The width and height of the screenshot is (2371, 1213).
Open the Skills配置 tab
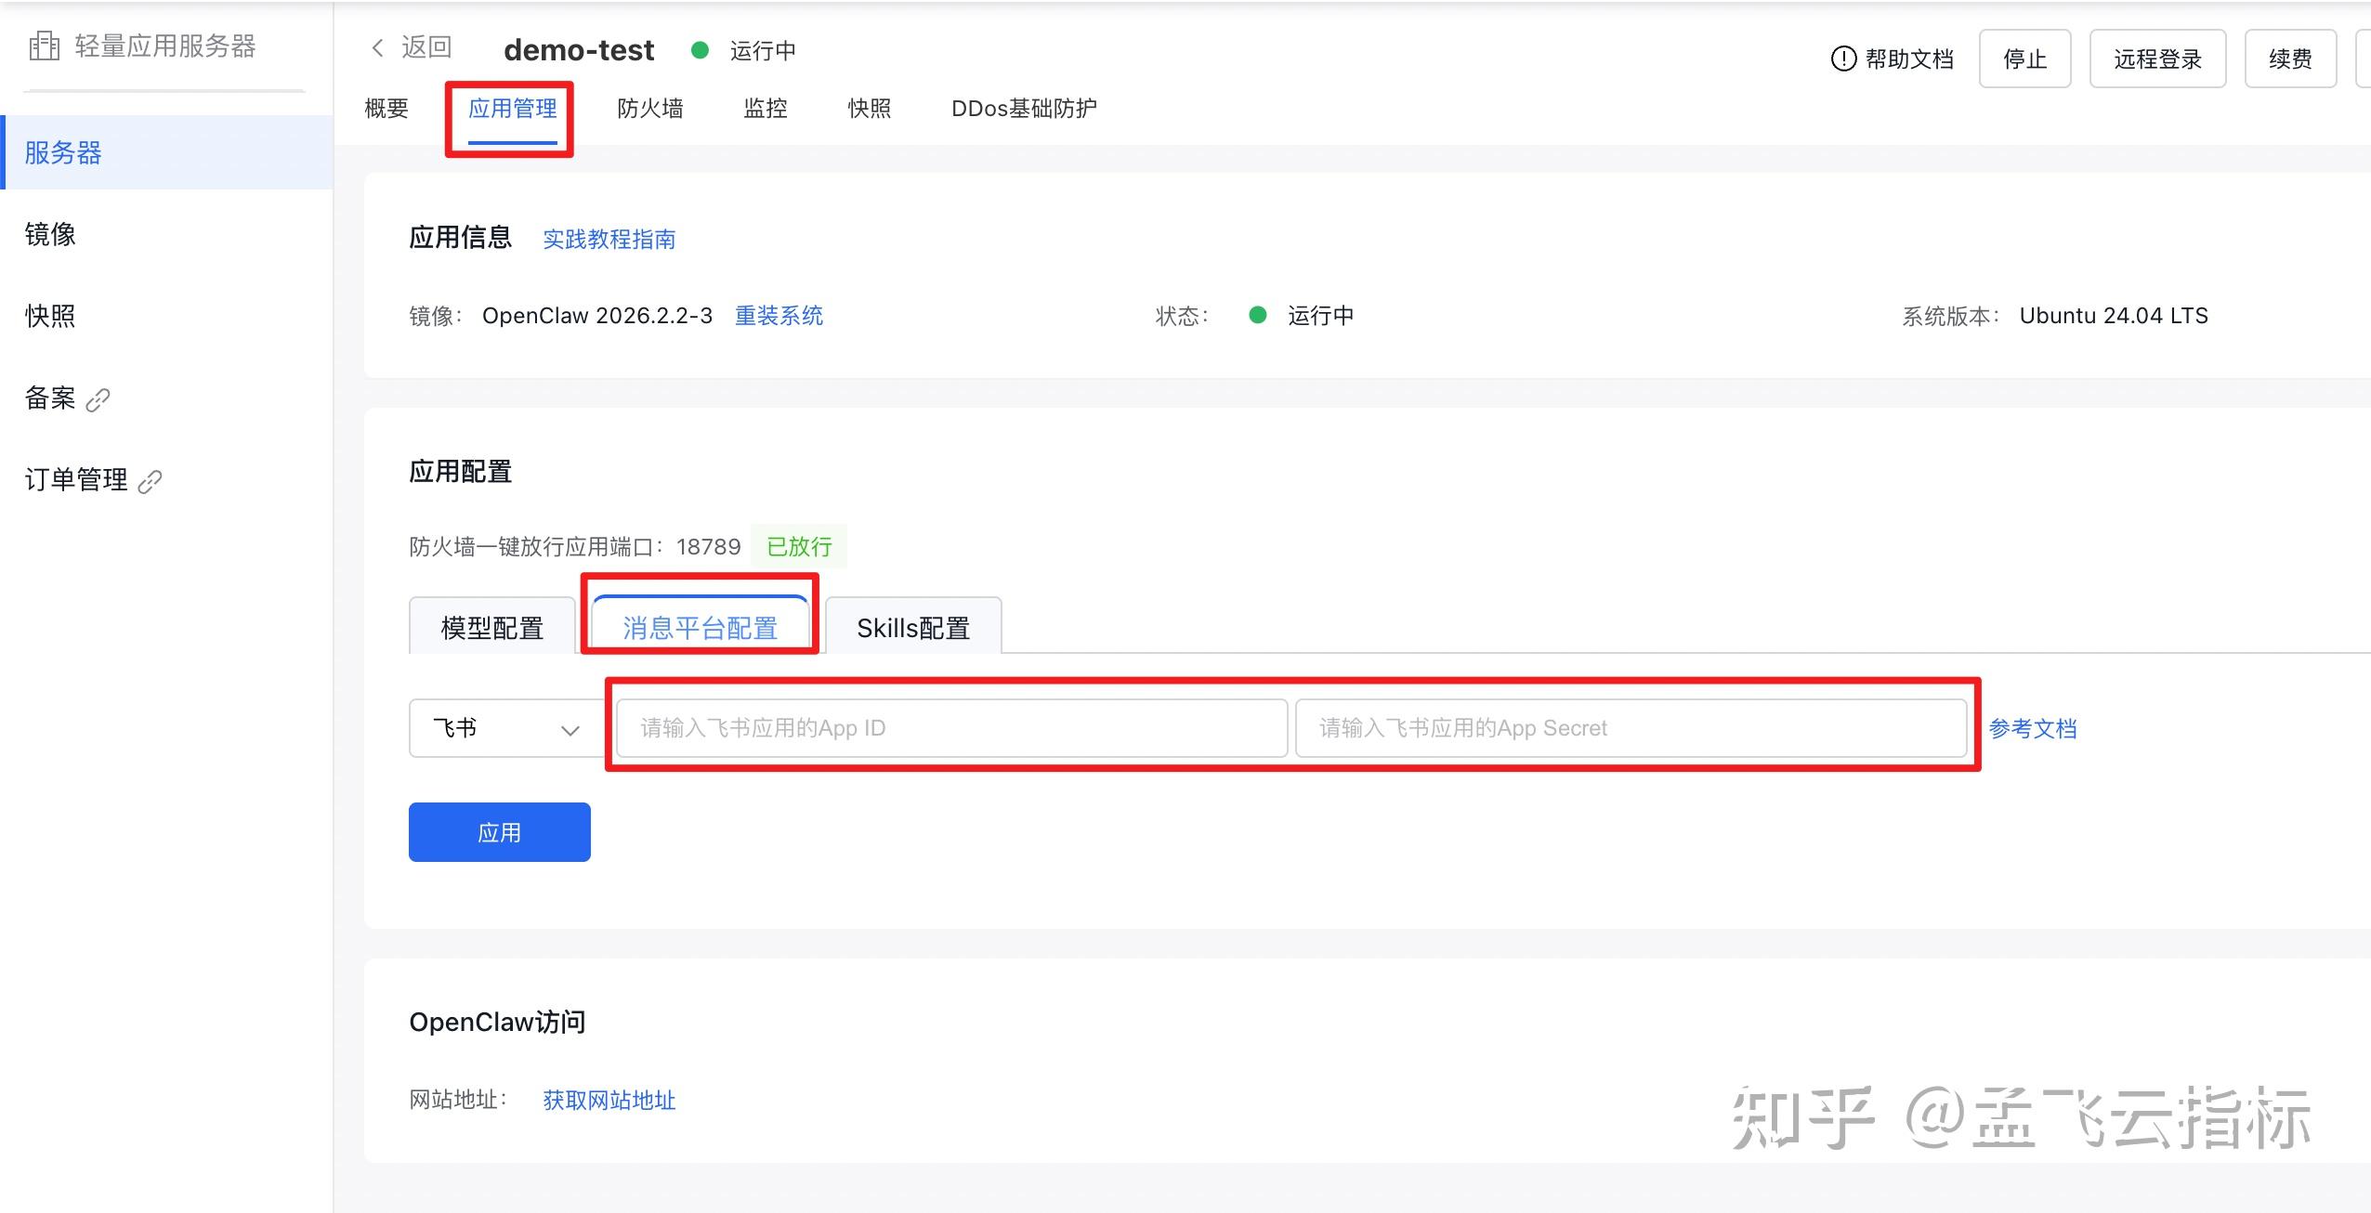(913, 626)
